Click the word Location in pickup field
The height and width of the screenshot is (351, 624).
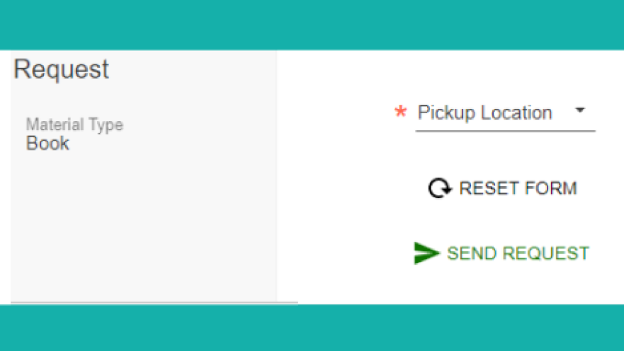pyautogui.click(x=516, y=113)
